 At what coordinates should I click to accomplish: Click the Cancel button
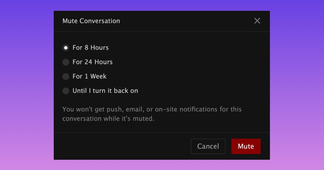tap(208, 146)
